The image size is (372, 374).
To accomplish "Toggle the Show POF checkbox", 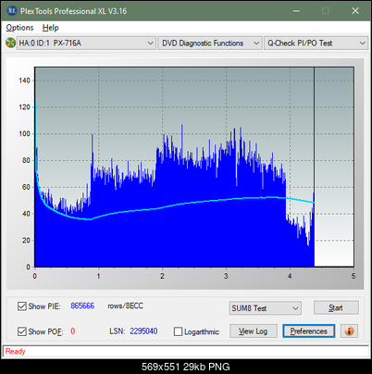I will tap(22, 331).
